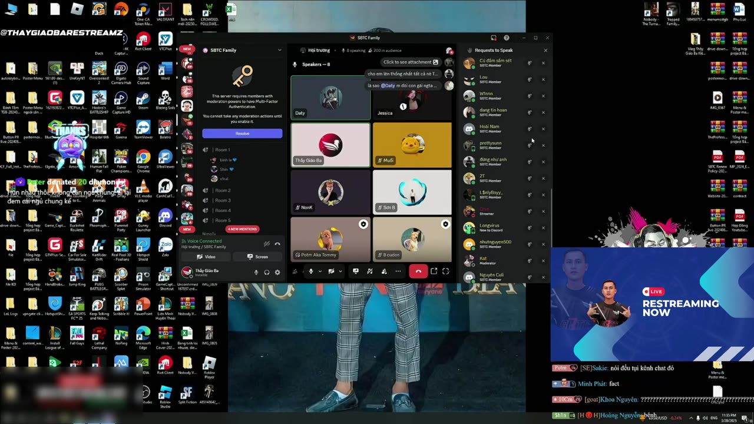Screen dimensions: 754x424
Task: Pop out the stage window
Action: point(434,271)
